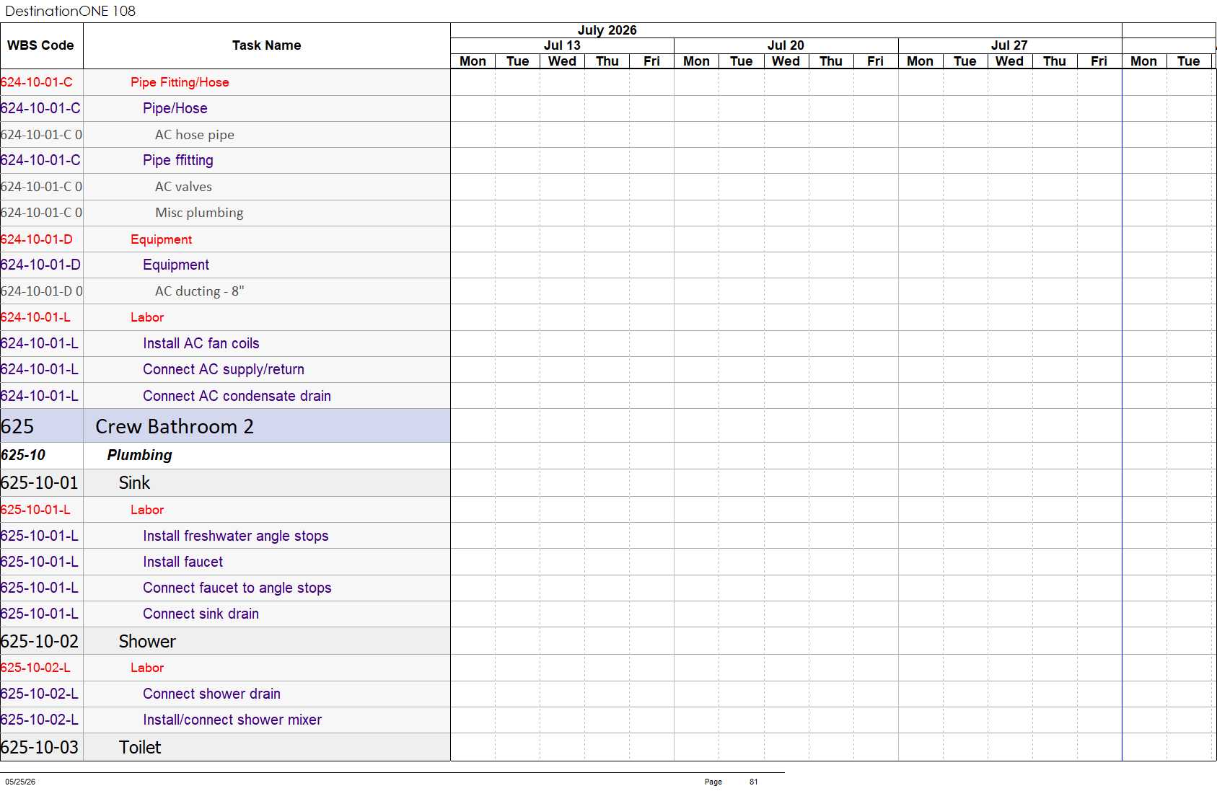Click WBS code 625-10-02
Screen dimensions: 1217x791
pos(40,641)
